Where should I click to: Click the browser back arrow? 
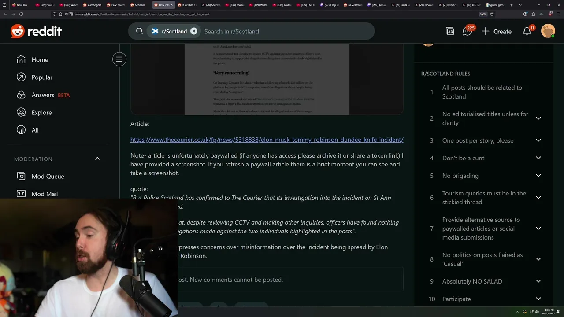coord(5,14)
